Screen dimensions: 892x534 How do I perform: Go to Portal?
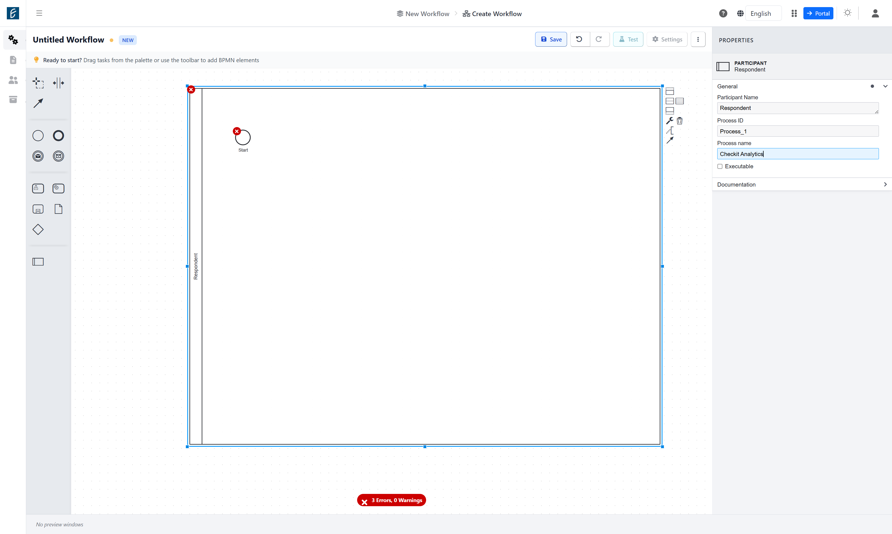click(x=818, y=13)
